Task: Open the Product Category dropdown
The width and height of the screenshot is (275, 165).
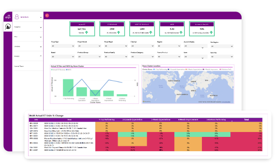Action: tap(143, 57)
